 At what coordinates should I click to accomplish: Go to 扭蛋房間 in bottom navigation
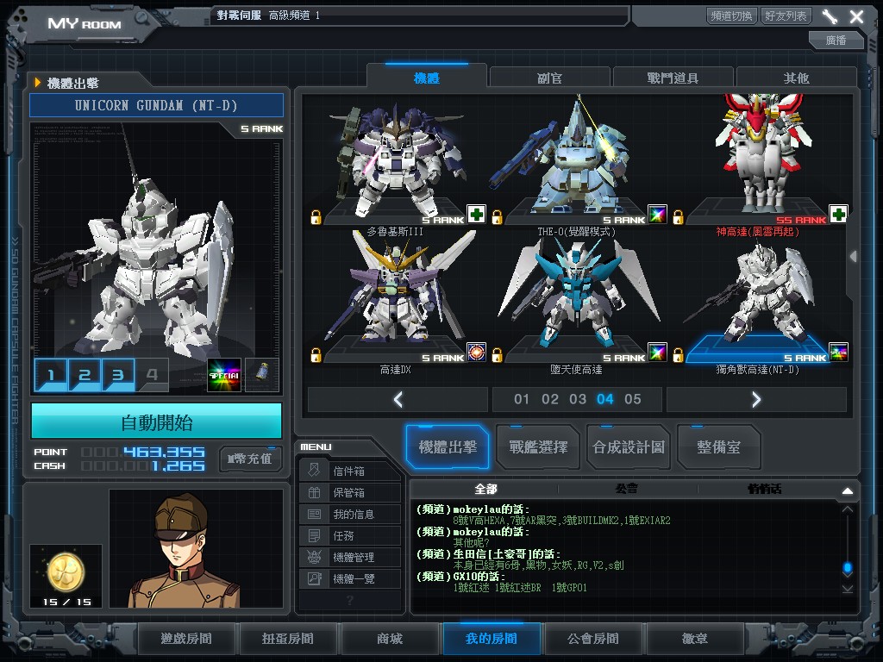point(288,639)
